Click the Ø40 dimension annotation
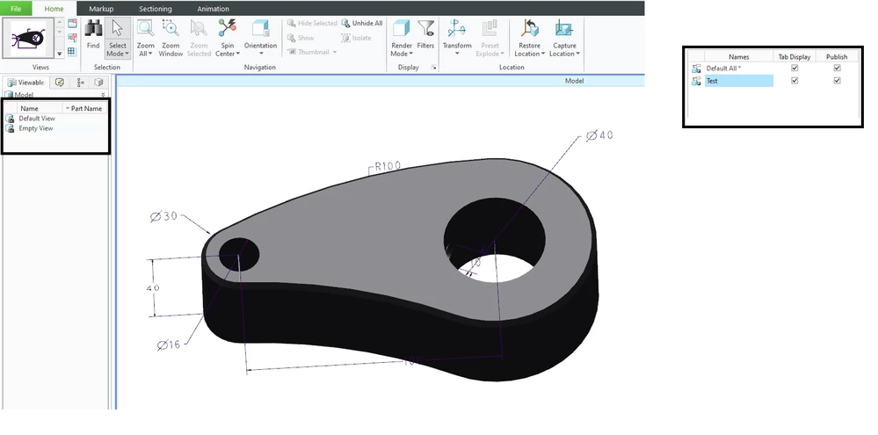Image resolution: width=878 pixels, height=435 pixels. pos(599,135)
